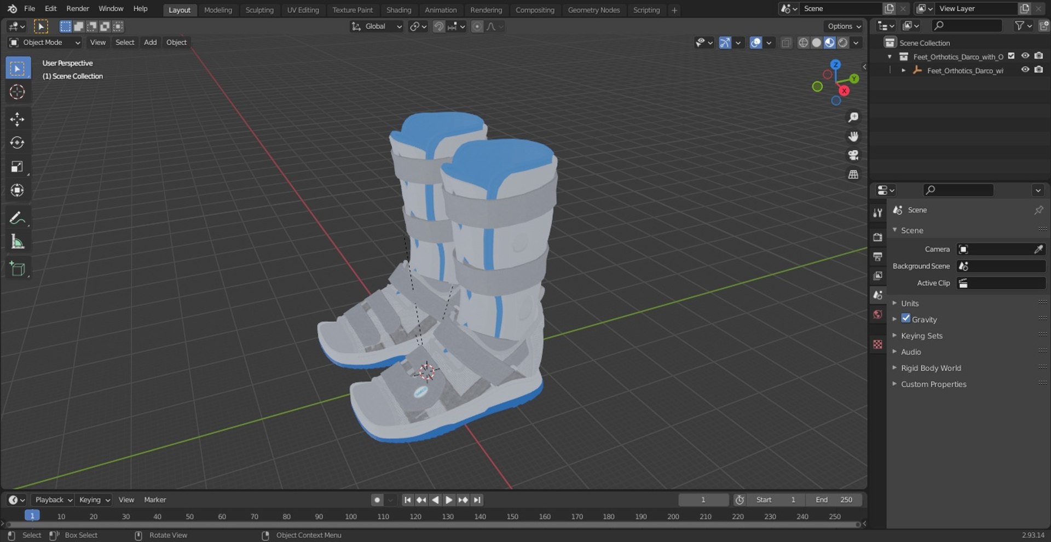Select the Move tool
Screen dimensions: 1051x542
tap(18, 119)
